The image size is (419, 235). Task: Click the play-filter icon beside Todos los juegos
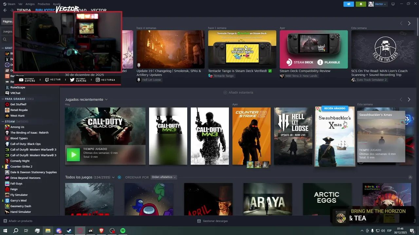[119, 177]
